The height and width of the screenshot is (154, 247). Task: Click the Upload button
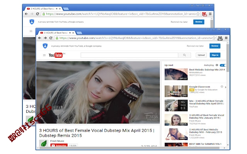(201, 55)
